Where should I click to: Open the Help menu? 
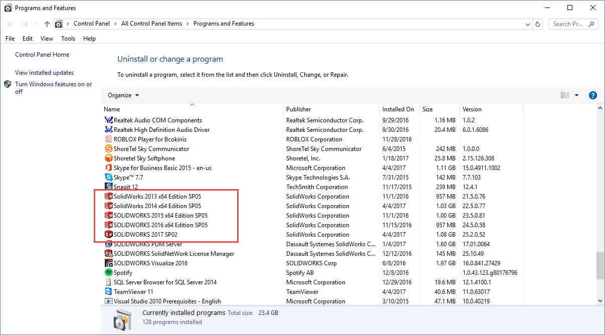click(x=89, y=39)
